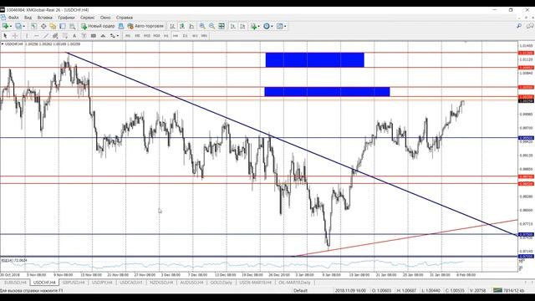Select the upper blue rectangle on chart
The image size is (535, 301).
click(x=314, y=59)
